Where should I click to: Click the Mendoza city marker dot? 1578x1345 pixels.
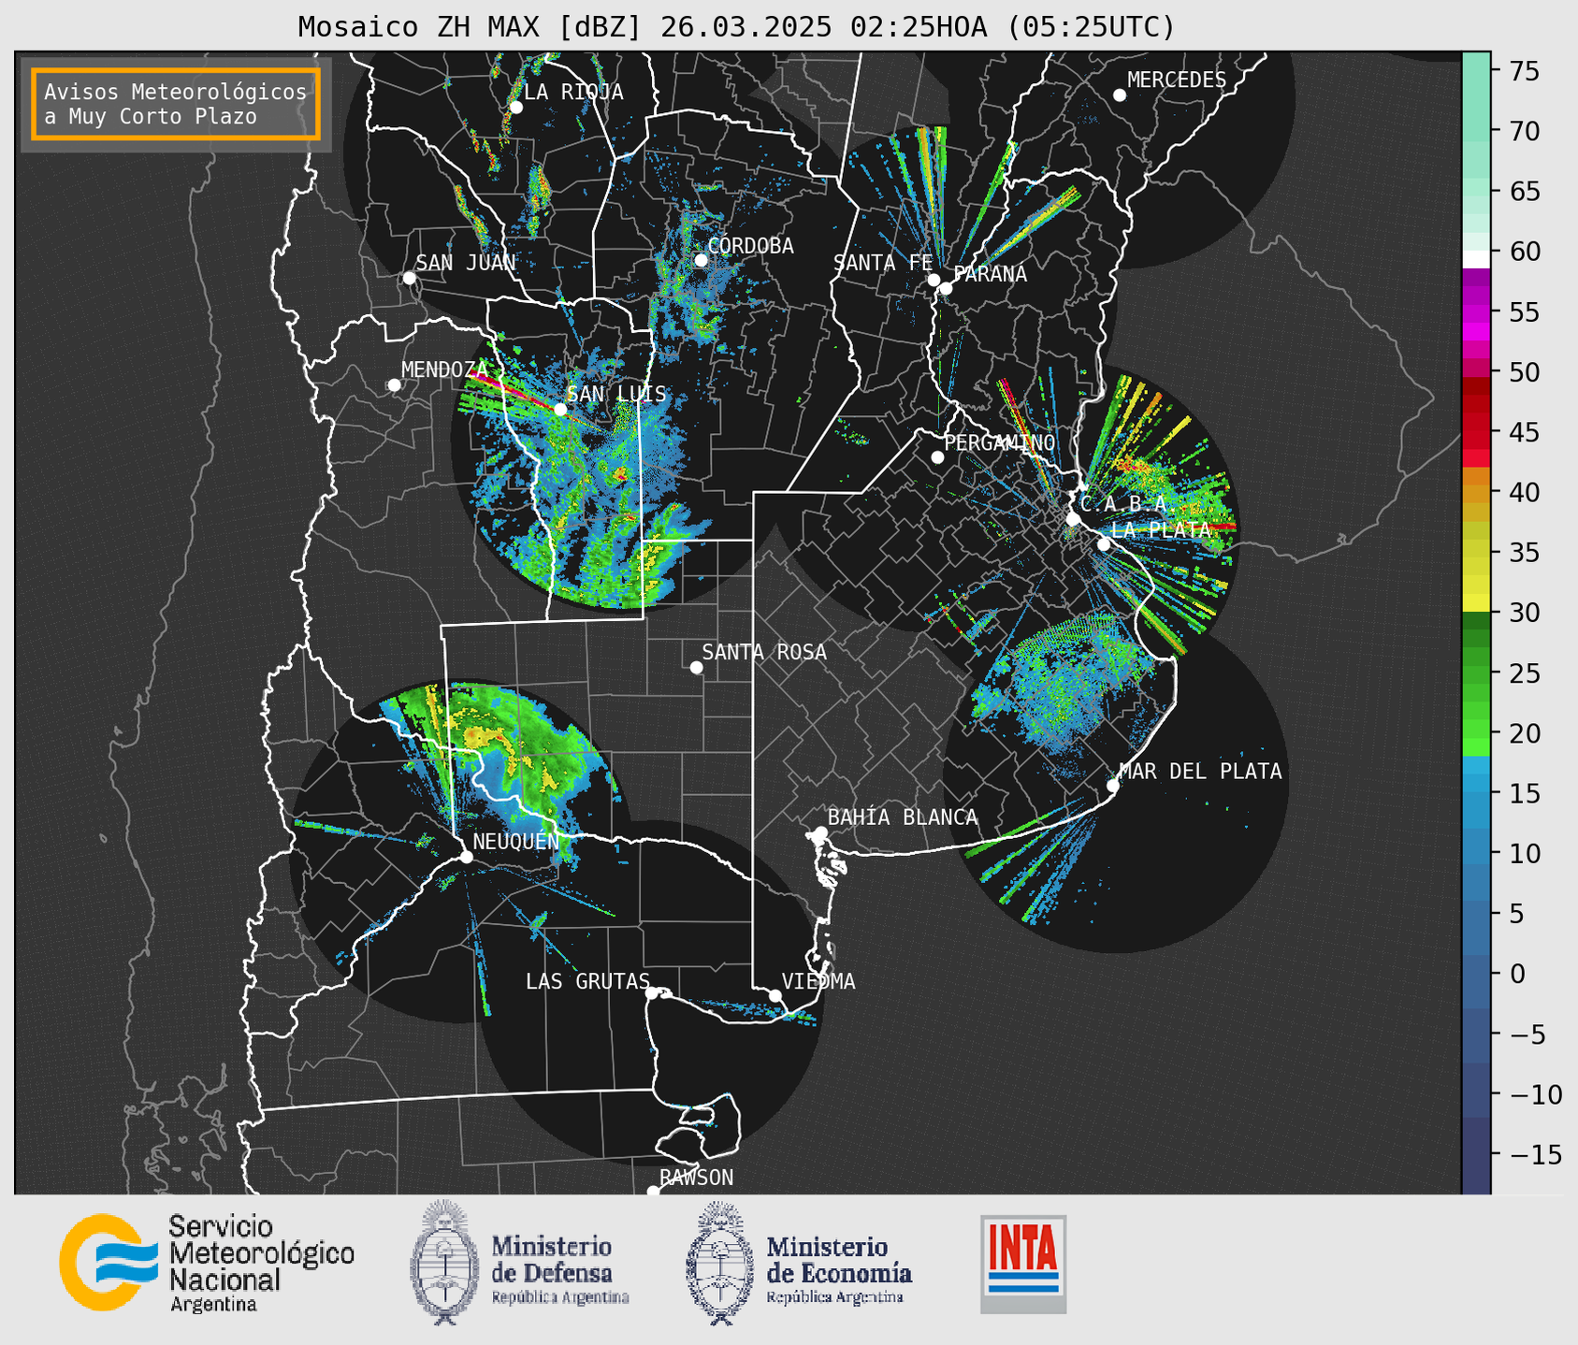pos(394,385)
